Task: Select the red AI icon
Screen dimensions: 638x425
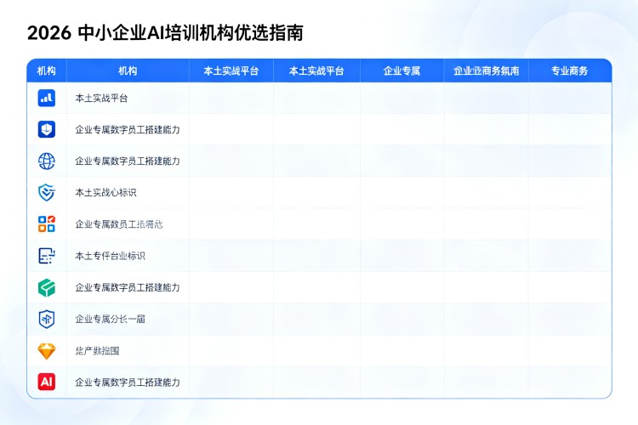Action: (47, 382)
